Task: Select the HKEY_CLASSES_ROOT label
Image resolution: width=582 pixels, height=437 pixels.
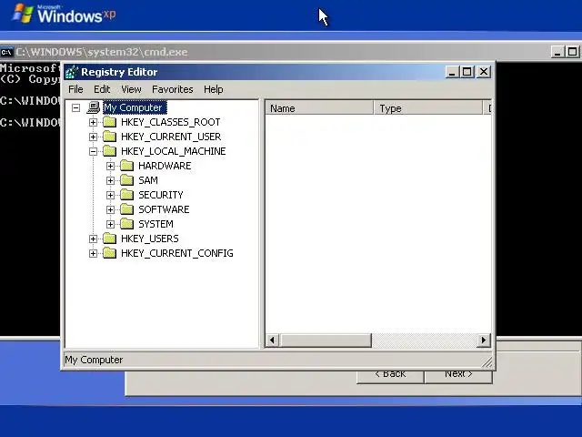Action: 171,122
